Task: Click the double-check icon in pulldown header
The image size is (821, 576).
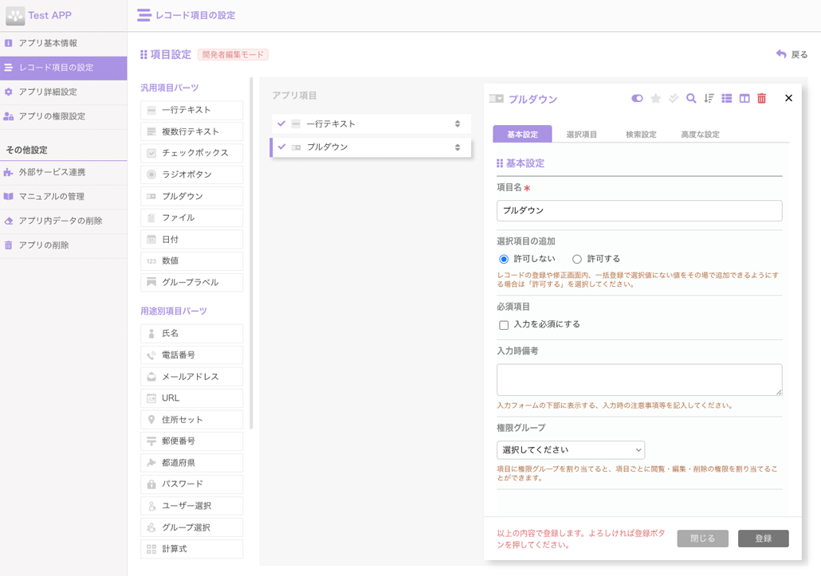Action: pyautogui.click(x=674, y=98)
